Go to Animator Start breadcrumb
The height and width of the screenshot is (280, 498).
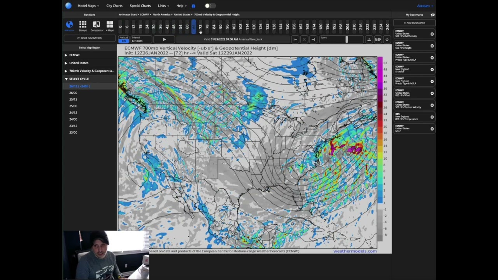(128, 15)
